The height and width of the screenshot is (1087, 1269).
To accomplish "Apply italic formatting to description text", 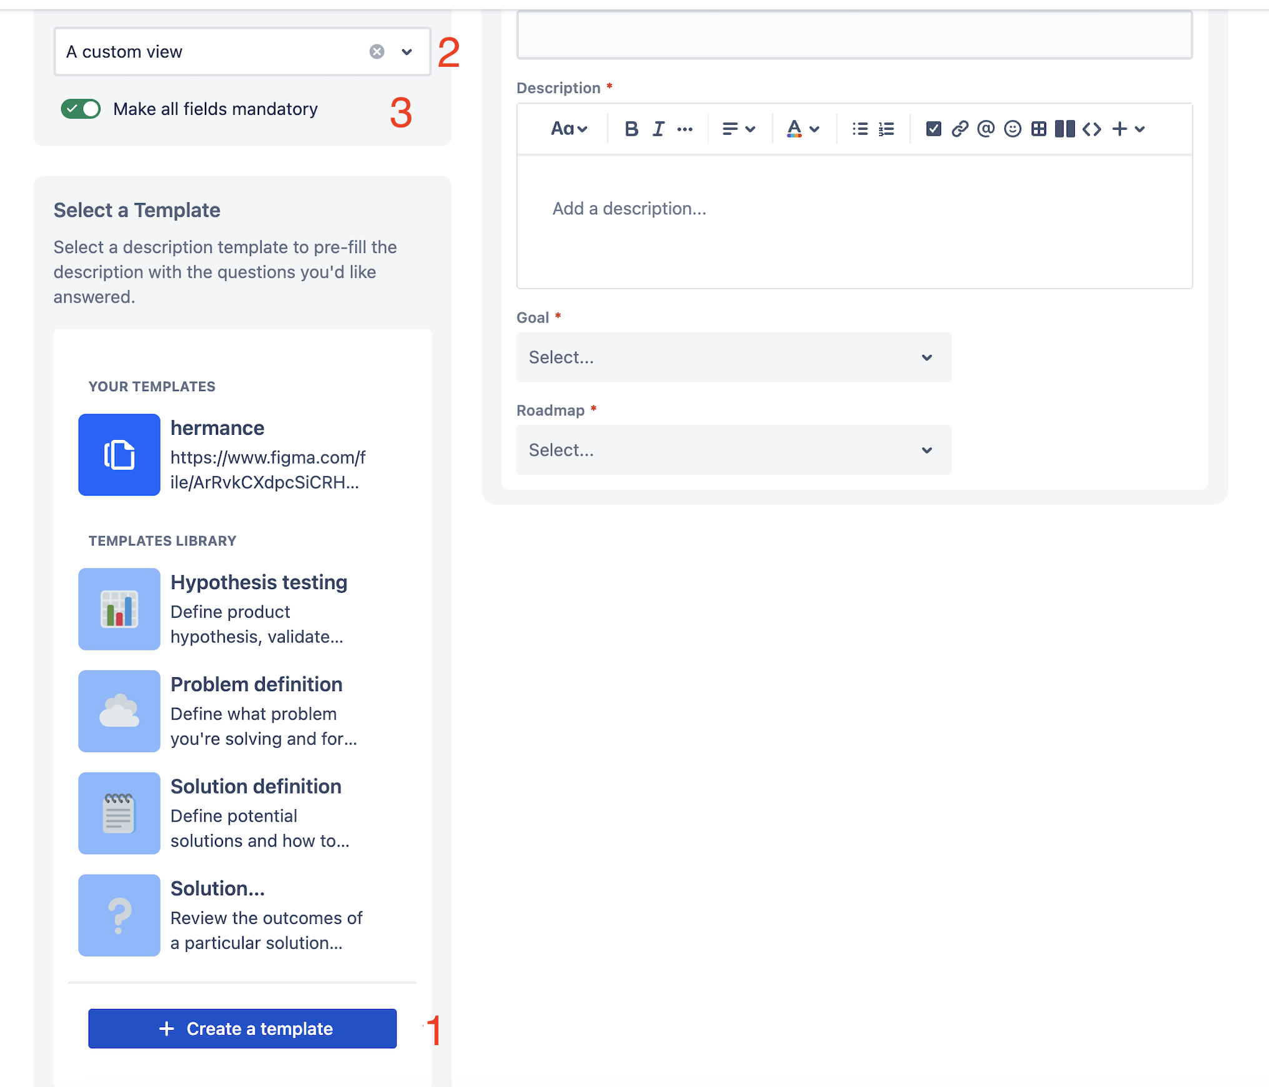I will point(658,129).
